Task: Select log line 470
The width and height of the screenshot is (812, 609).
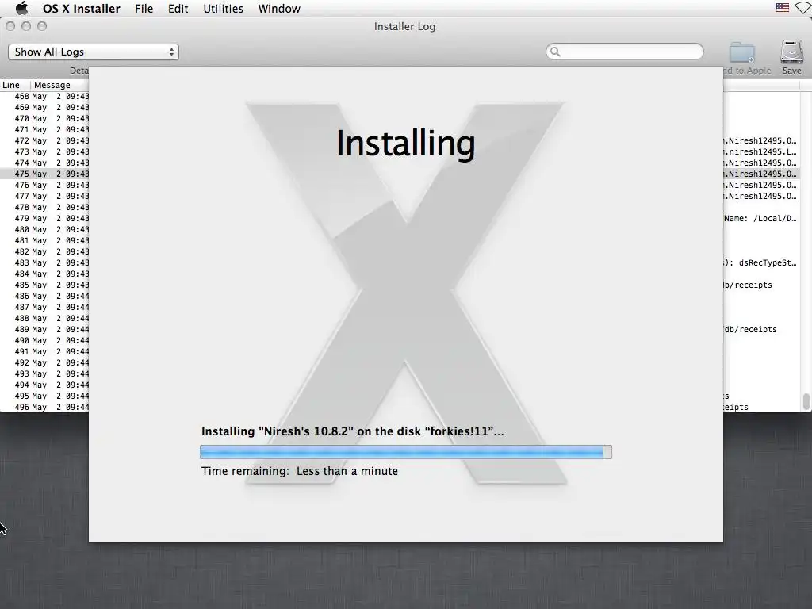Action: tap(44, 119)
